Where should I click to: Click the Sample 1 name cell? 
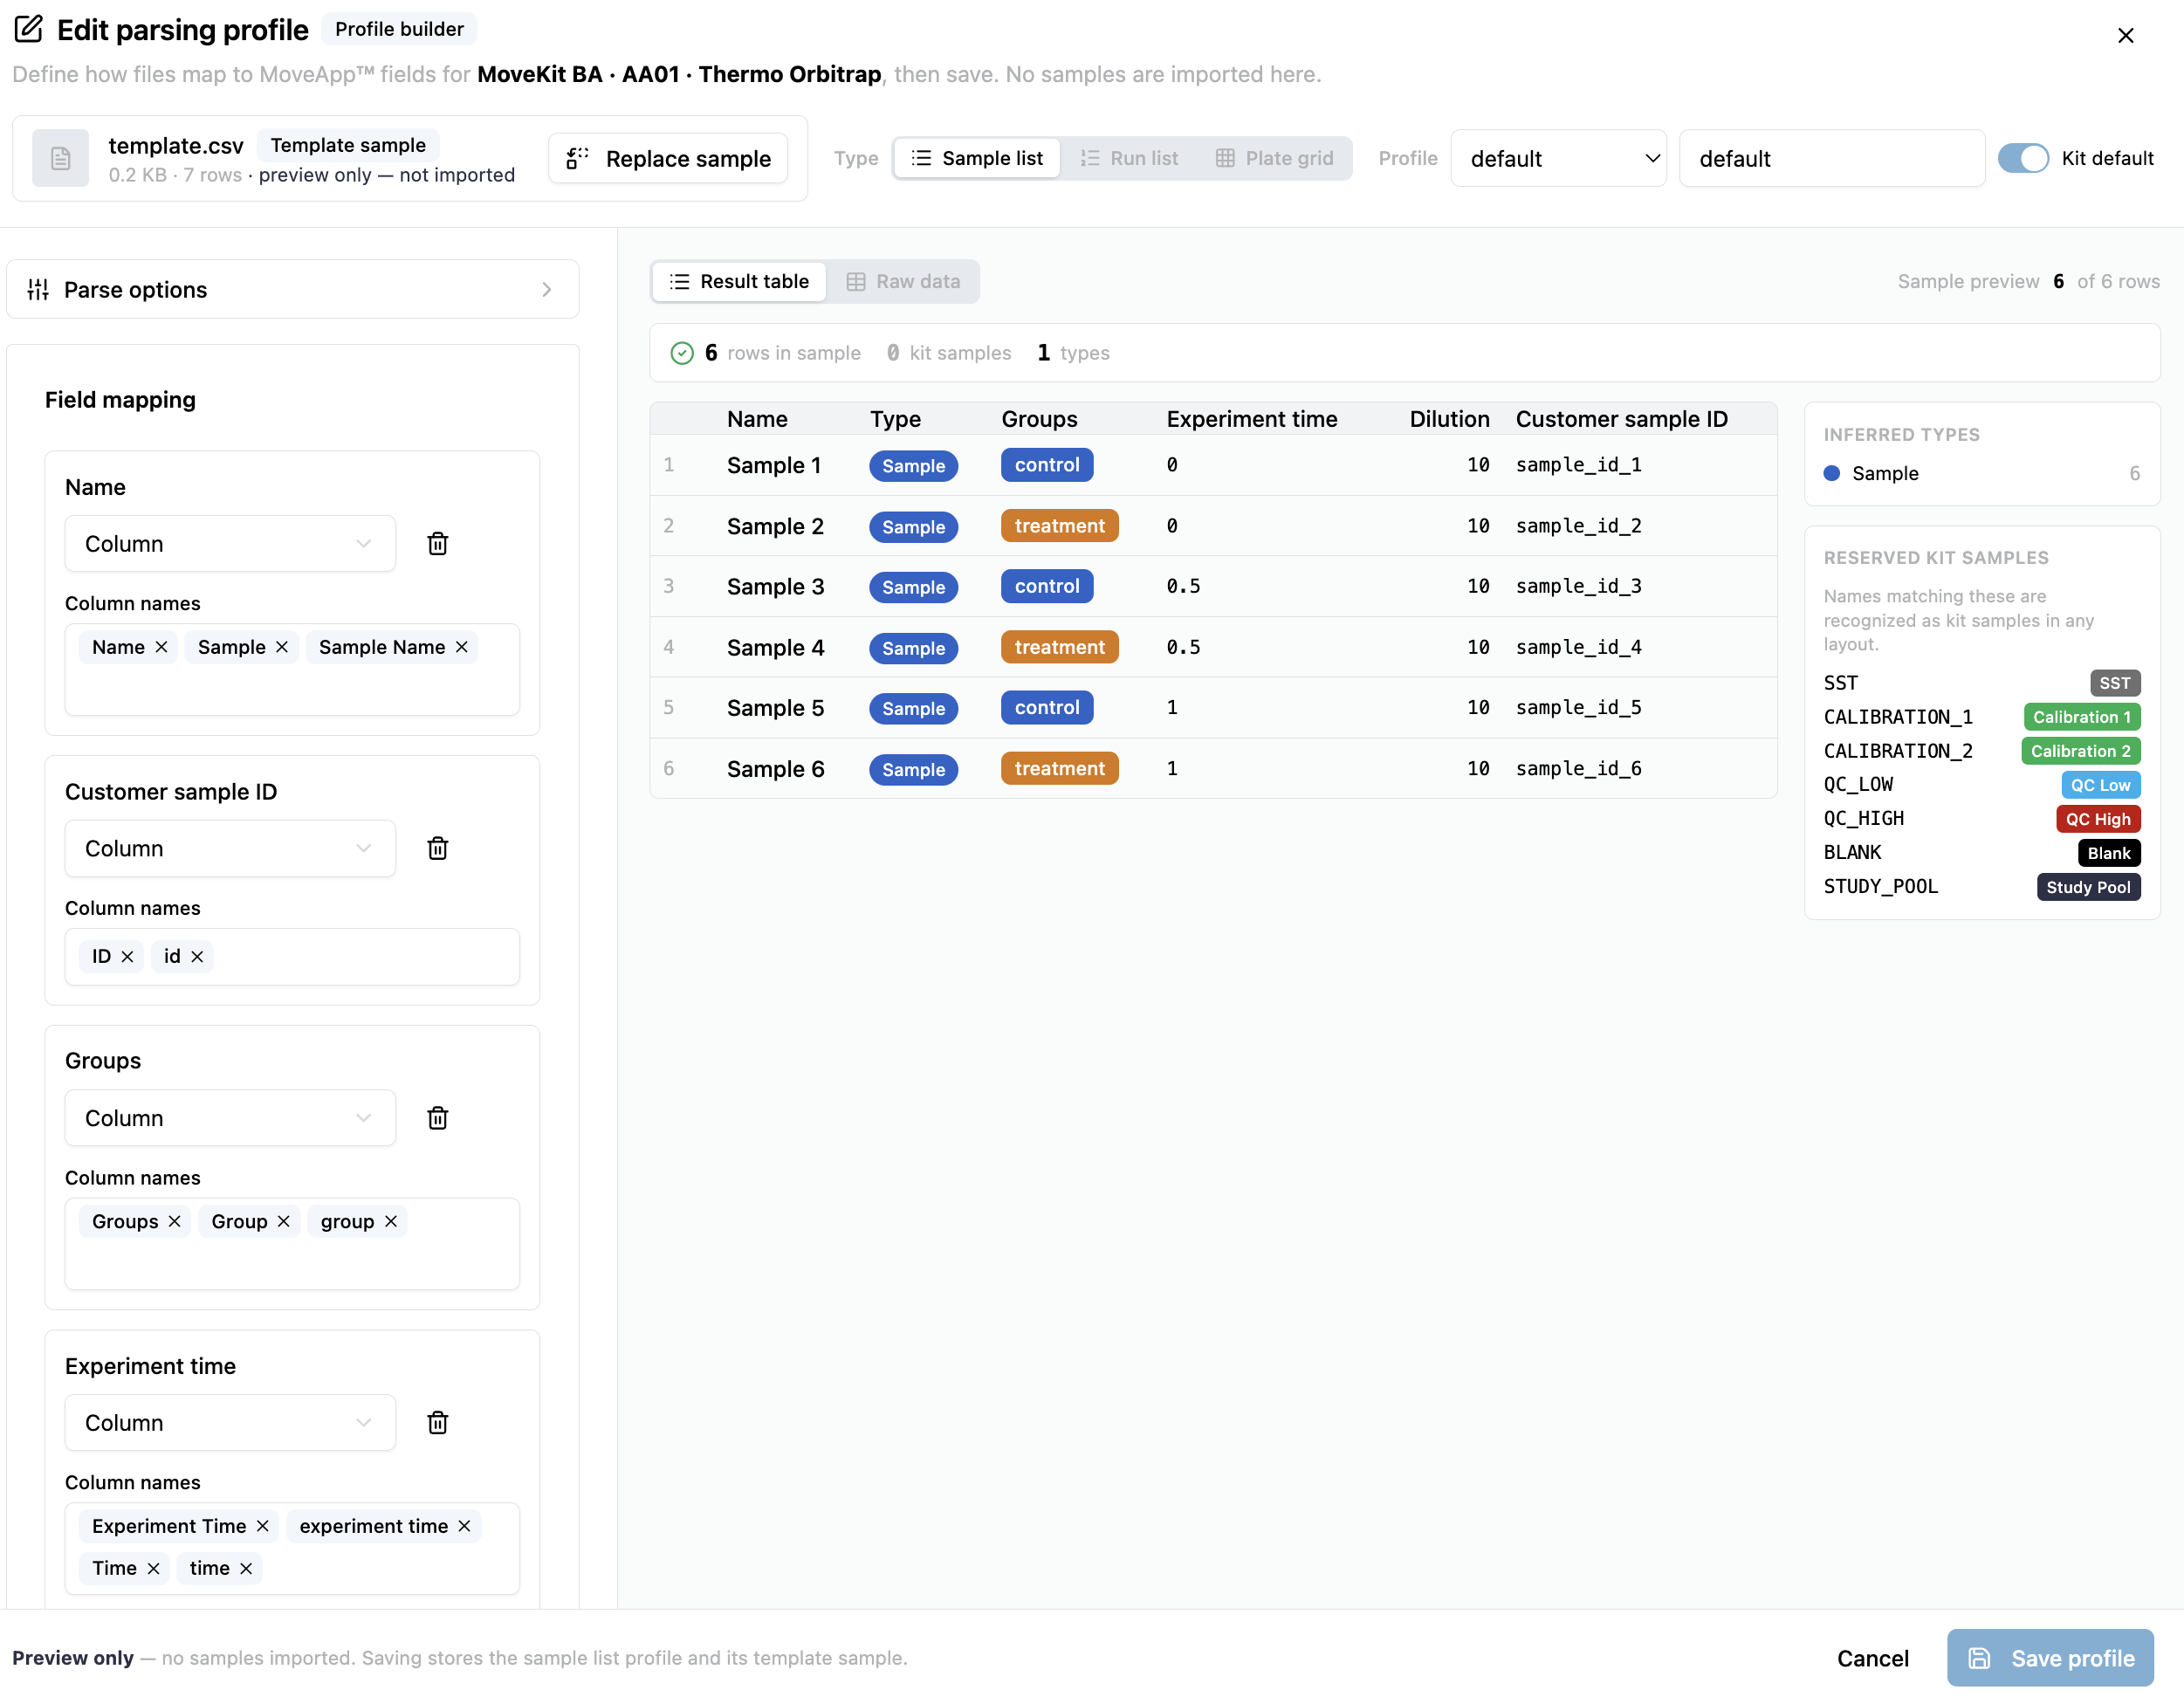coord(774,465)
